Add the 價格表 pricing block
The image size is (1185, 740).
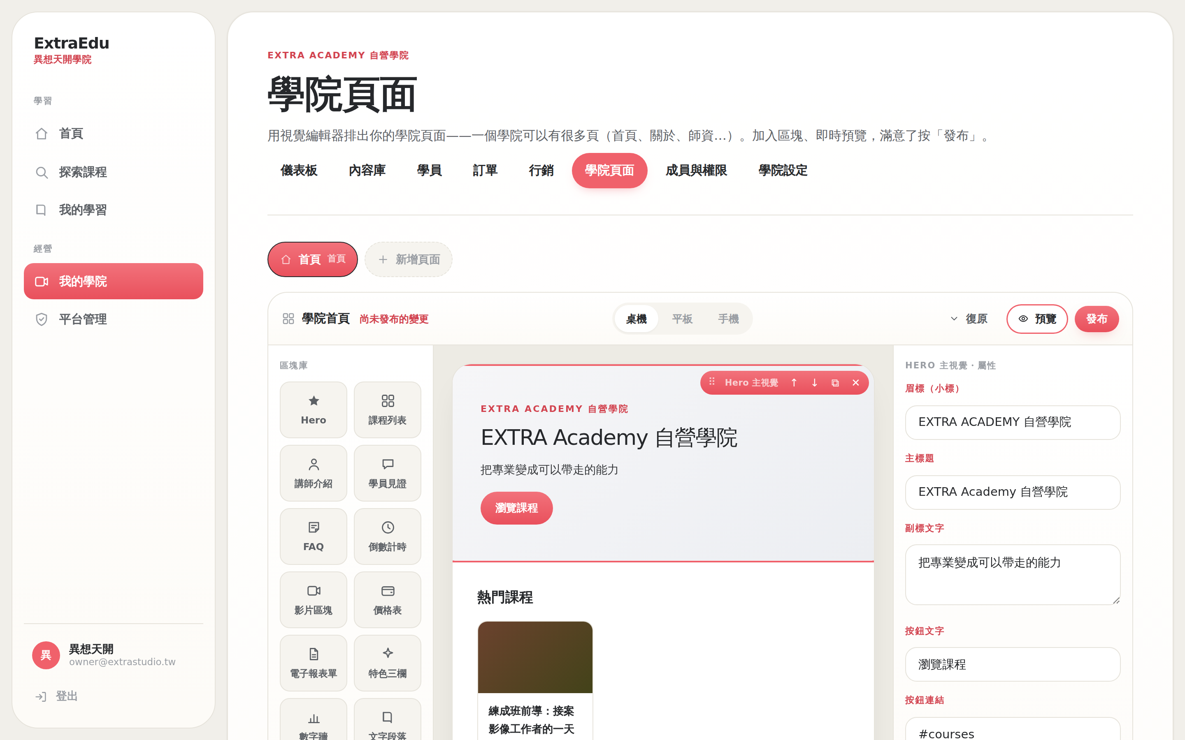tap(387, 599)
